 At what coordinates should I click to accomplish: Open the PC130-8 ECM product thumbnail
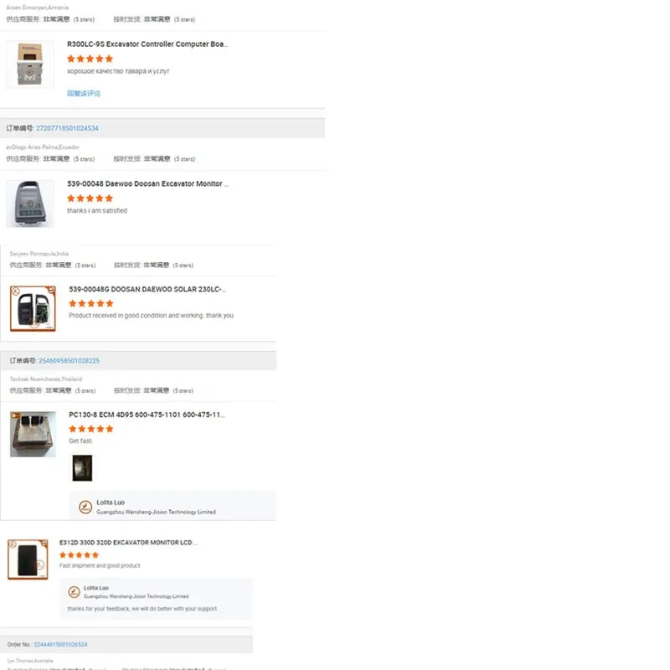pyautogui.click(x=33, y=434)
